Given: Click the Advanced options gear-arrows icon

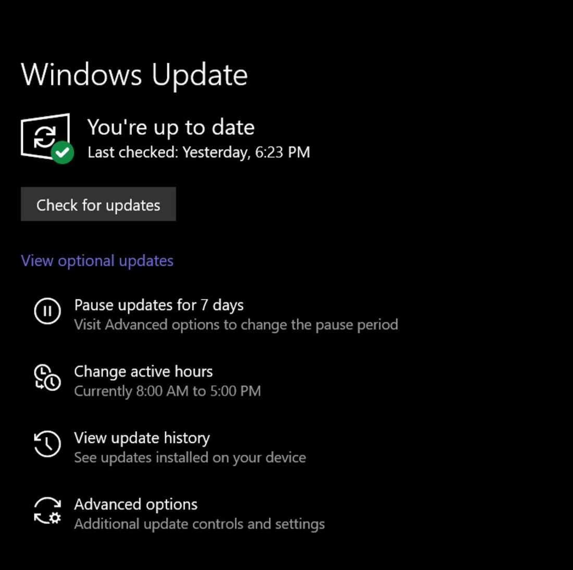Looking at the screenshot, I should 47,511.
